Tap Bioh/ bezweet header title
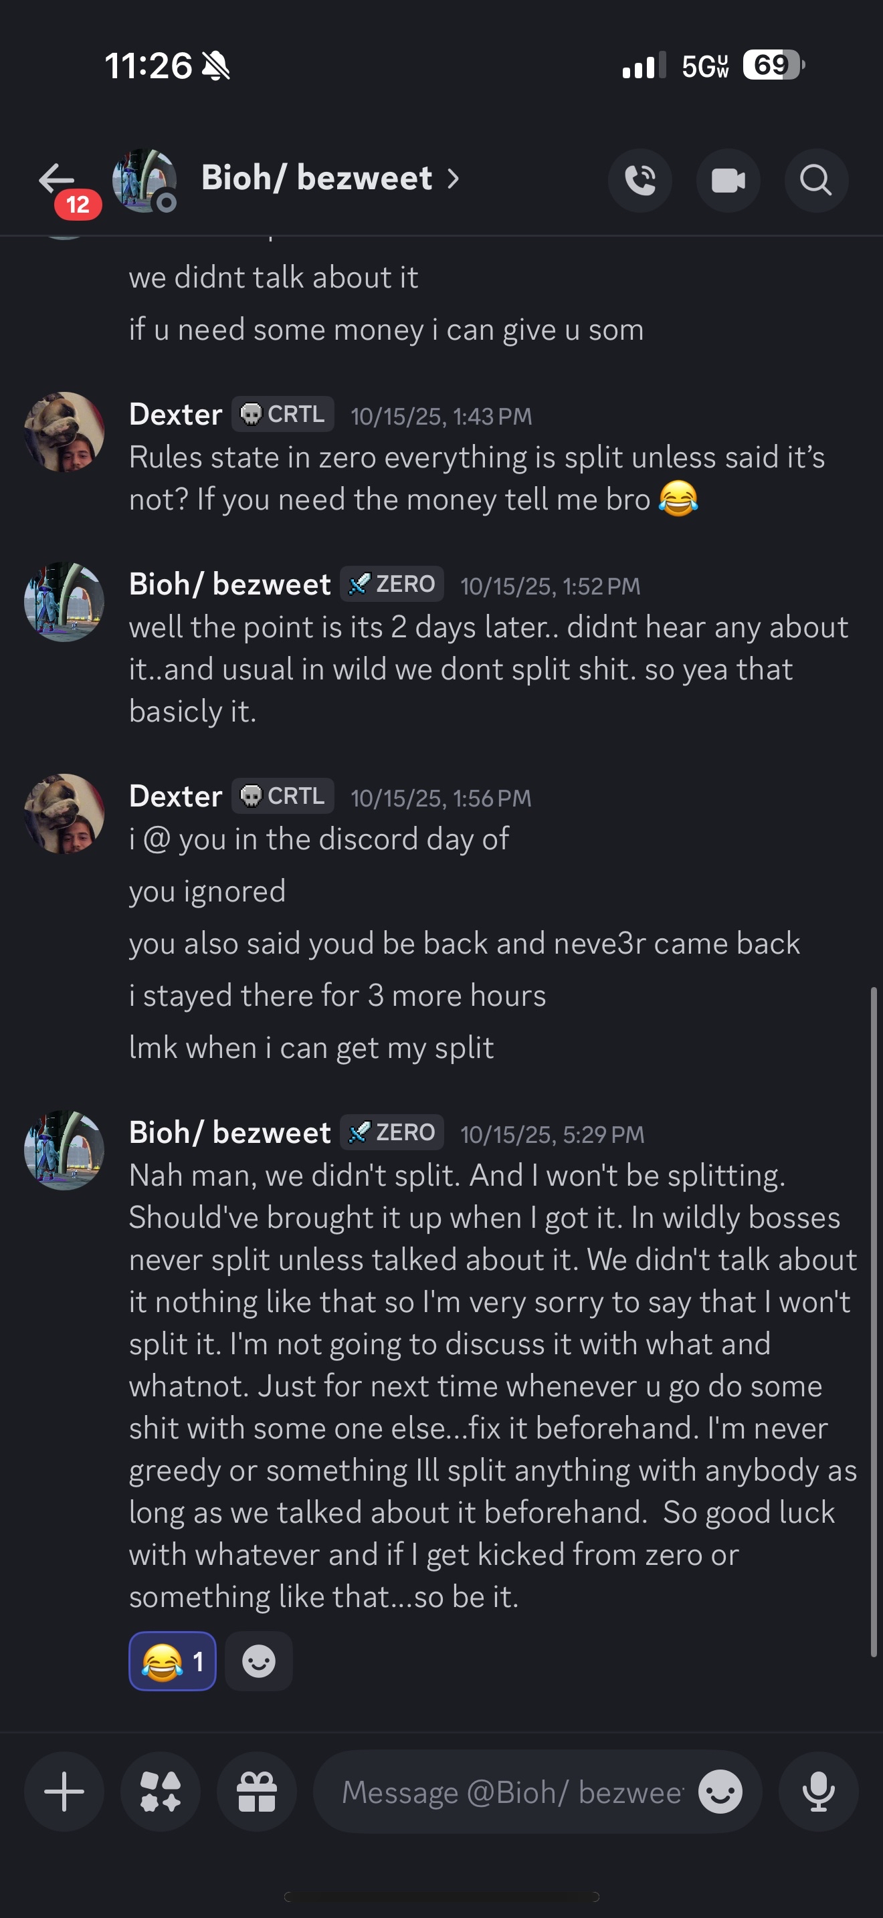The height and width of the screenshot is (1918, 883). click(x=316, y=179)
